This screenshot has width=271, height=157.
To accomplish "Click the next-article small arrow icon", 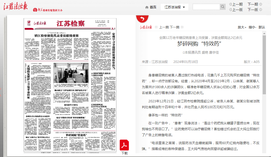I will 182,27.
